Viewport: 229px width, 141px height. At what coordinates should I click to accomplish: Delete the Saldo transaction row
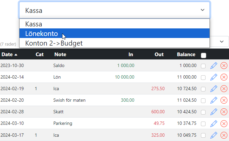coord(224,65)
